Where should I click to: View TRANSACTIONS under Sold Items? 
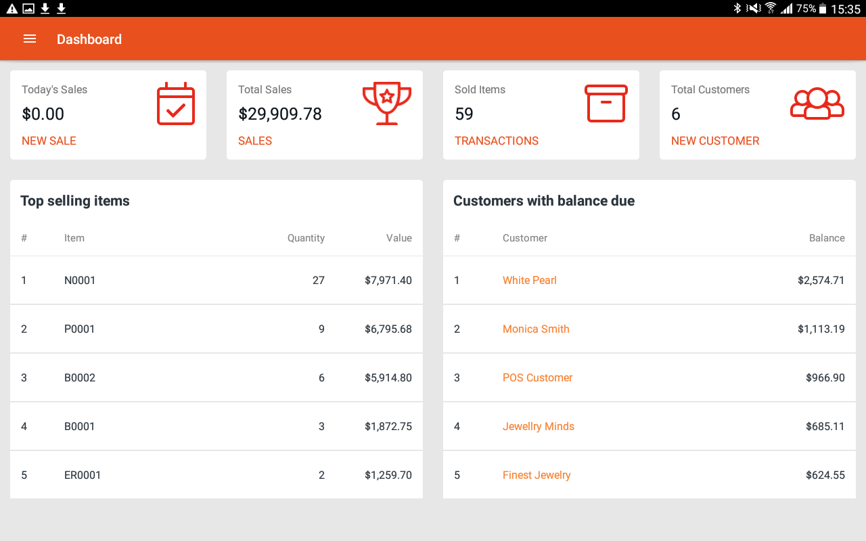(497, 141)
